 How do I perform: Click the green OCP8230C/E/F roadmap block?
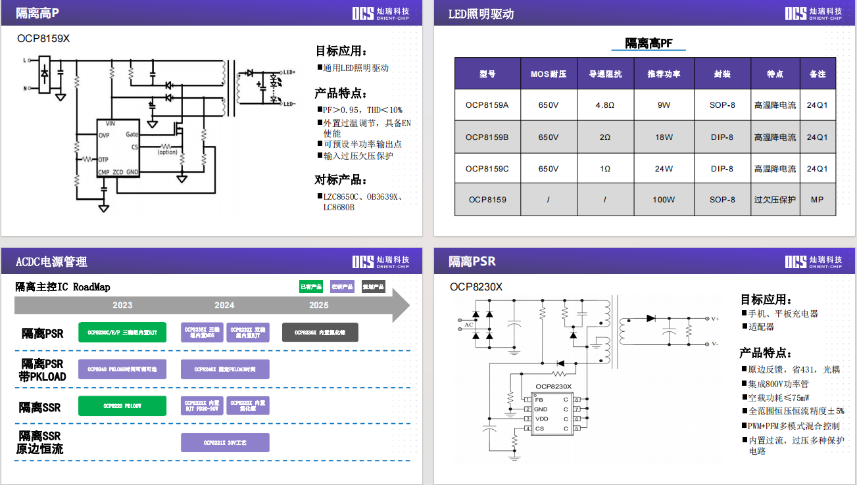[x=122, y=333]
